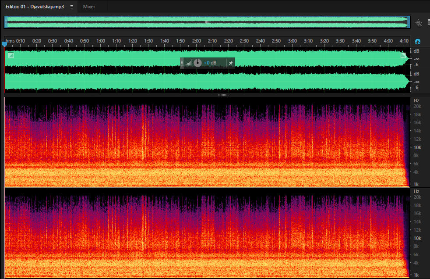
Task: Click the fade-in handle on waveform
Action: tap(11, 55)
